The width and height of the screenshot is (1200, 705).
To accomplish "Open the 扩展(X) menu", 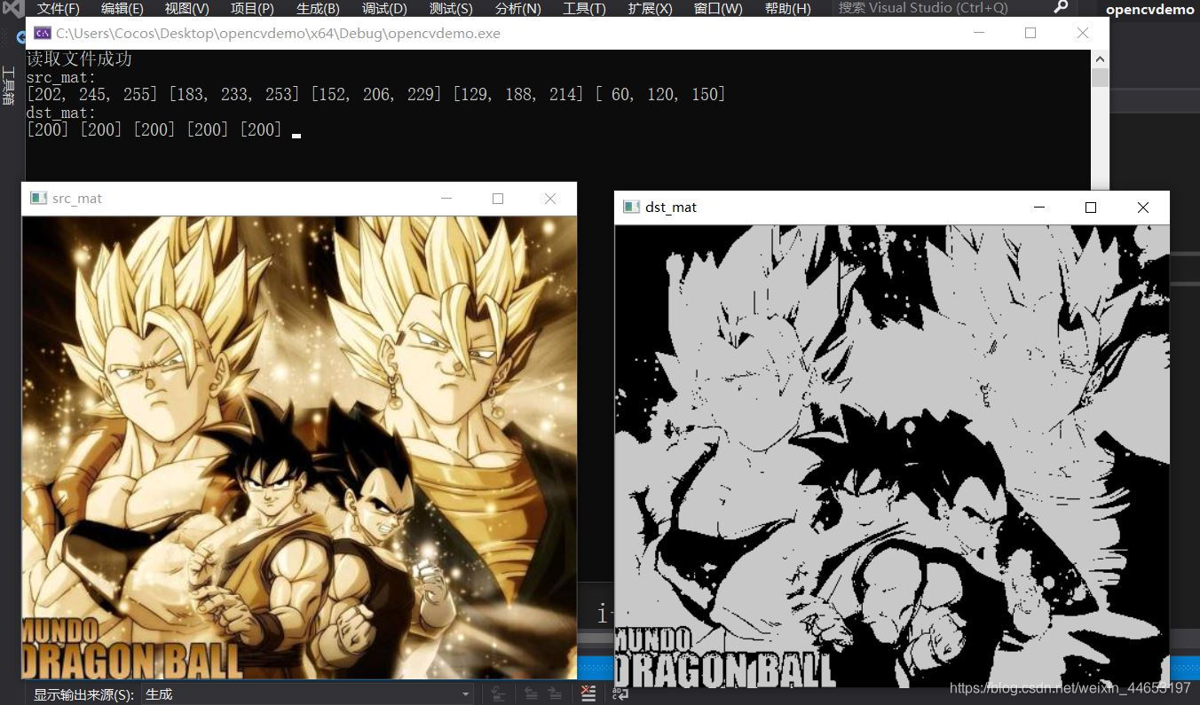I will pos(650,8).
